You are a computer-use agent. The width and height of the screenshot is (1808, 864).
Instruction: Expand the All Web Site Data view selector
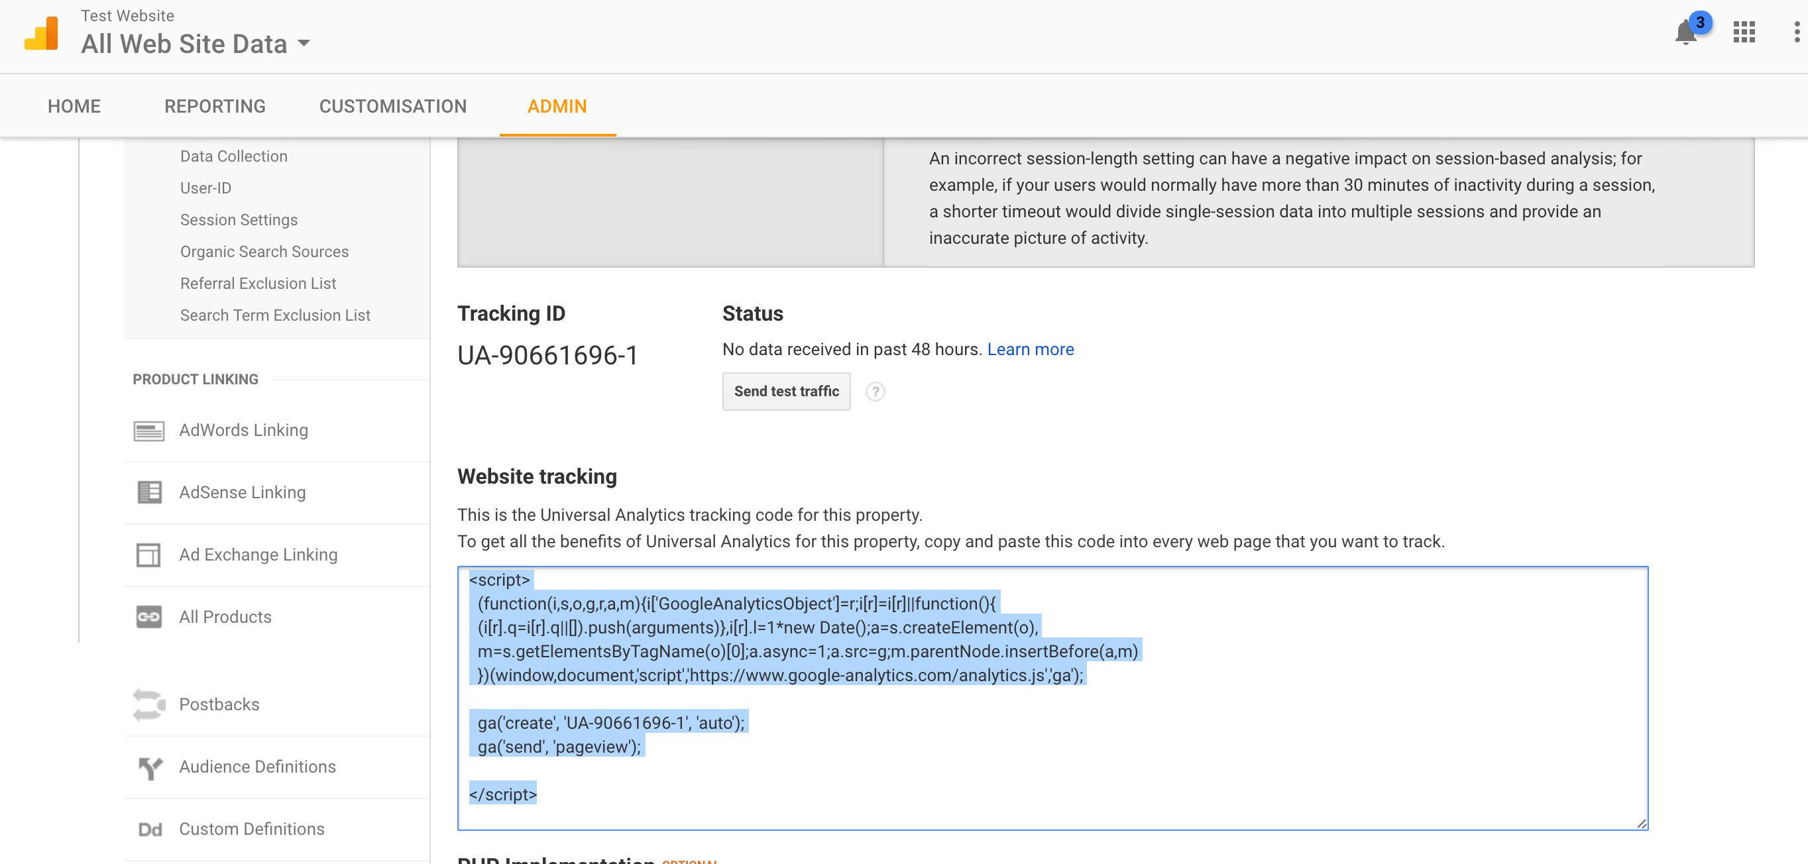tap(196, 44)
